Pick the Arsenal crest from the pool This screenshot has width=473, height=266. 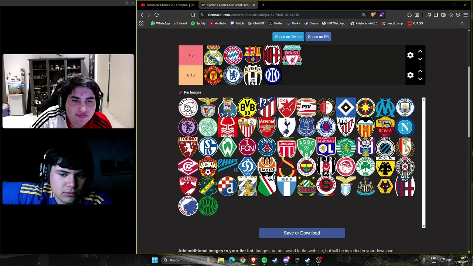point(267,127)
